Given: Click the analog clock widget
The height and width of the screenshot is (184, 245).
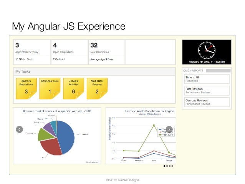Looking at the screenshot, I should tap(207, 50).
